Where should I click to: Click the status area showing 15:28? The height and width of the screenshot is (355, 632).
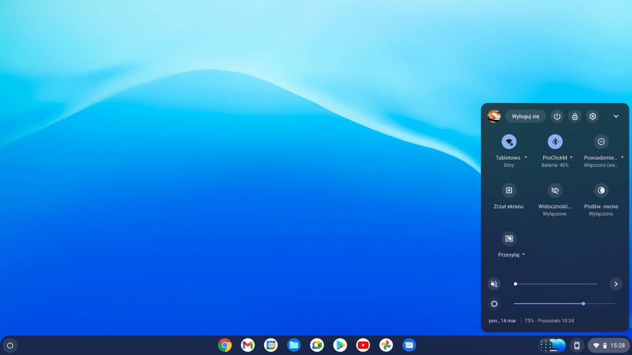(609, 346)
